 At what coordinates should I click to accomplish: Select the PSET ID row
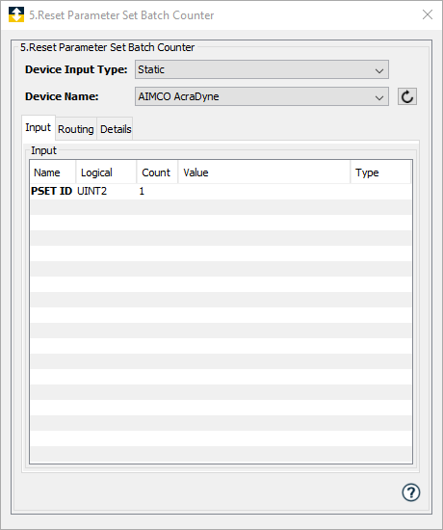point(221,192)
